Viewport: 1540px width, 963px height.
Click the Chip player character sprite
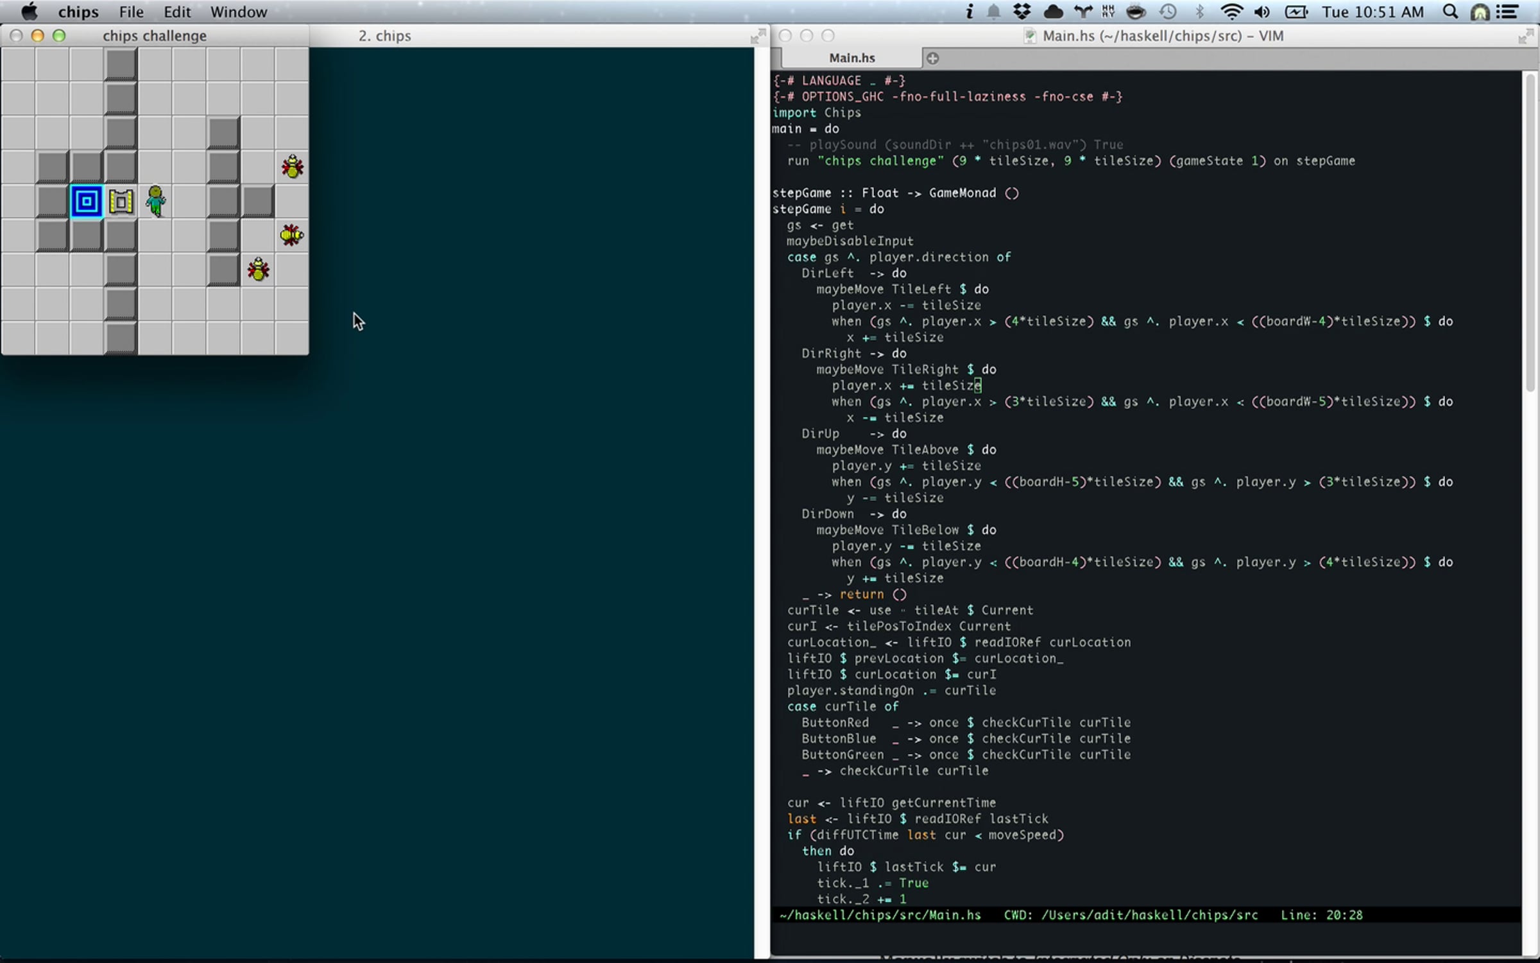[x=155, y=201]
